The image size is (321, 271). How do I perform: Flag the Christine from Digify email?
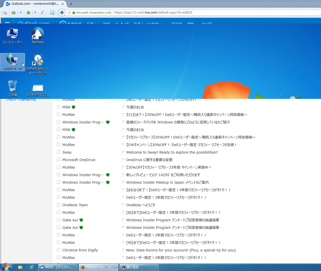[123, 250]
